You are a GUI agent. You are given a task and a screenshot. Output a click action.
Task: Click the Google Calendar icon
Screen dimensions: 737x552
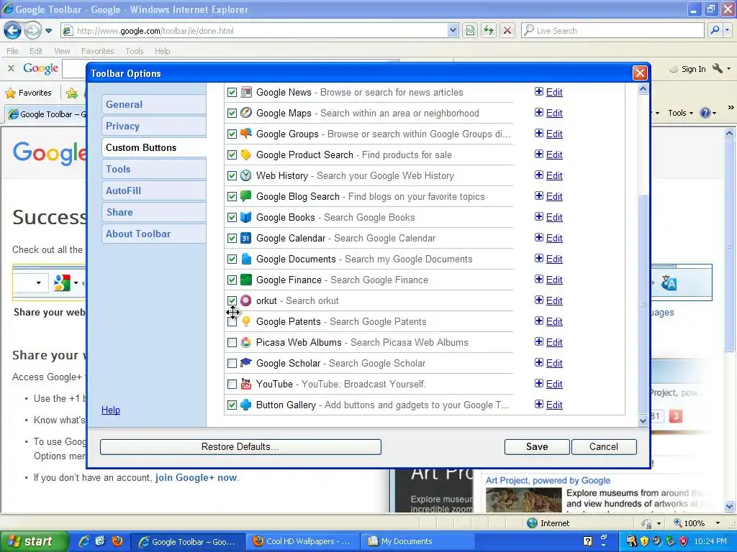246,238
